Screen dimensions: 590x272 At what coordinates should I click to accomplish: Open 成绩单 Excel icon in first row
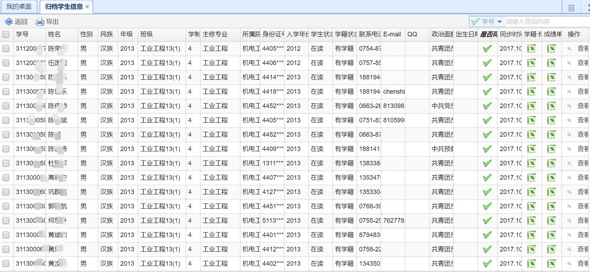tap(551, 49)
